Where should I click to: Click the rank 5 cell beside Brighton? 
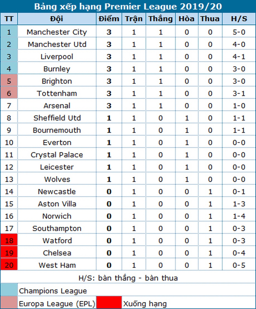[9, 81]
